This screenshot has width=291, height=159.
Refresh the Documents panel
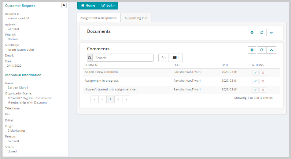[262, 32]
